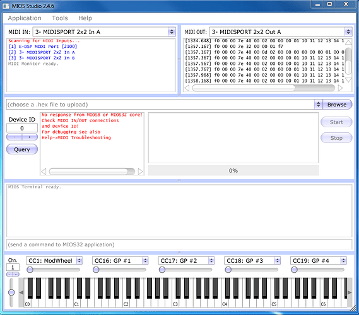Click MIDI OUT monitor scroll-left arrow

click(x=187, y=88)
